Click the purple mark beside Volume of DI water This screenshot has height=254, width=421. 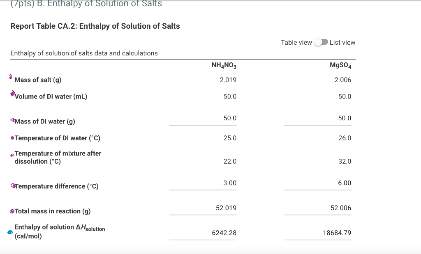pos(12,94)
